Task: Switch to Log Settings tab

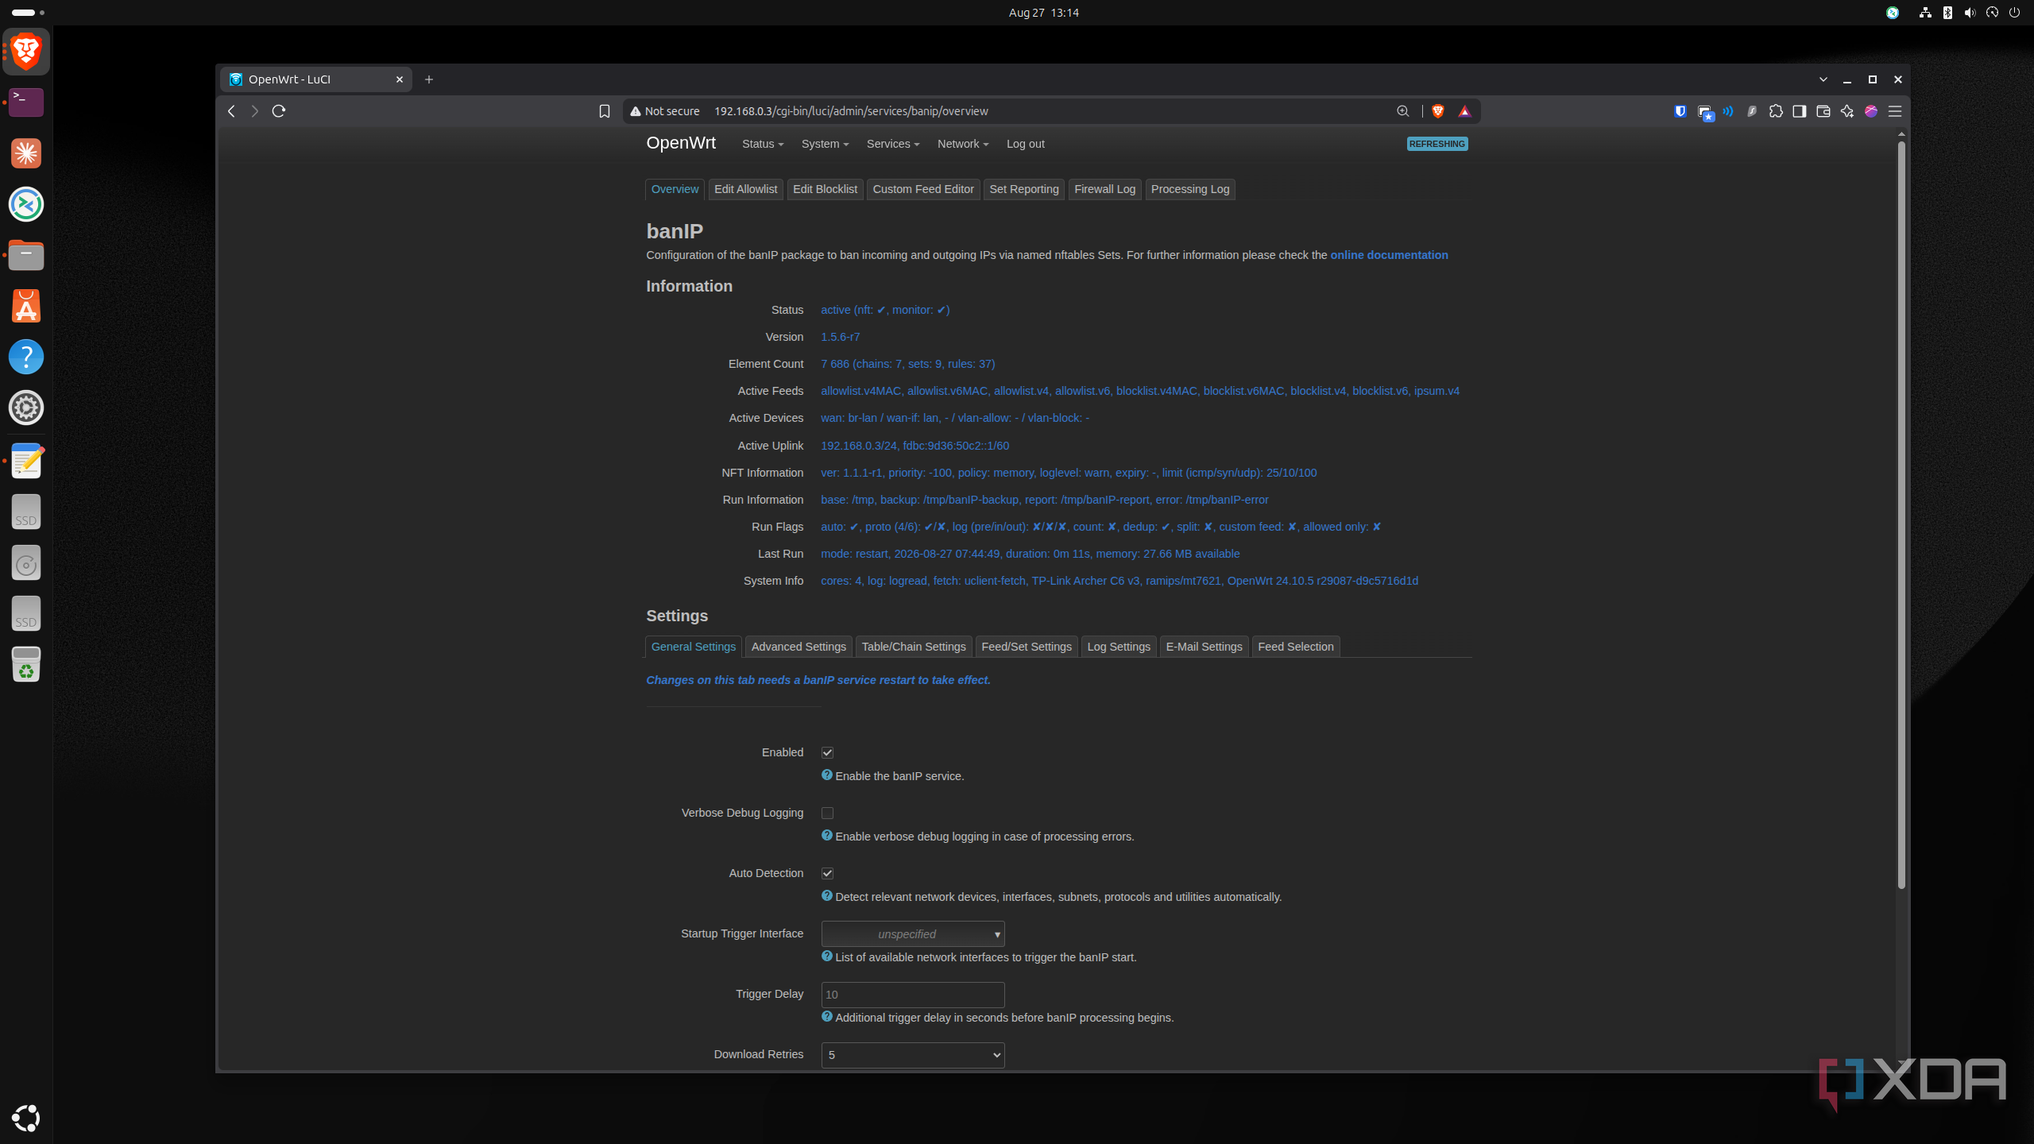Action: click(x=1119, y=647)
